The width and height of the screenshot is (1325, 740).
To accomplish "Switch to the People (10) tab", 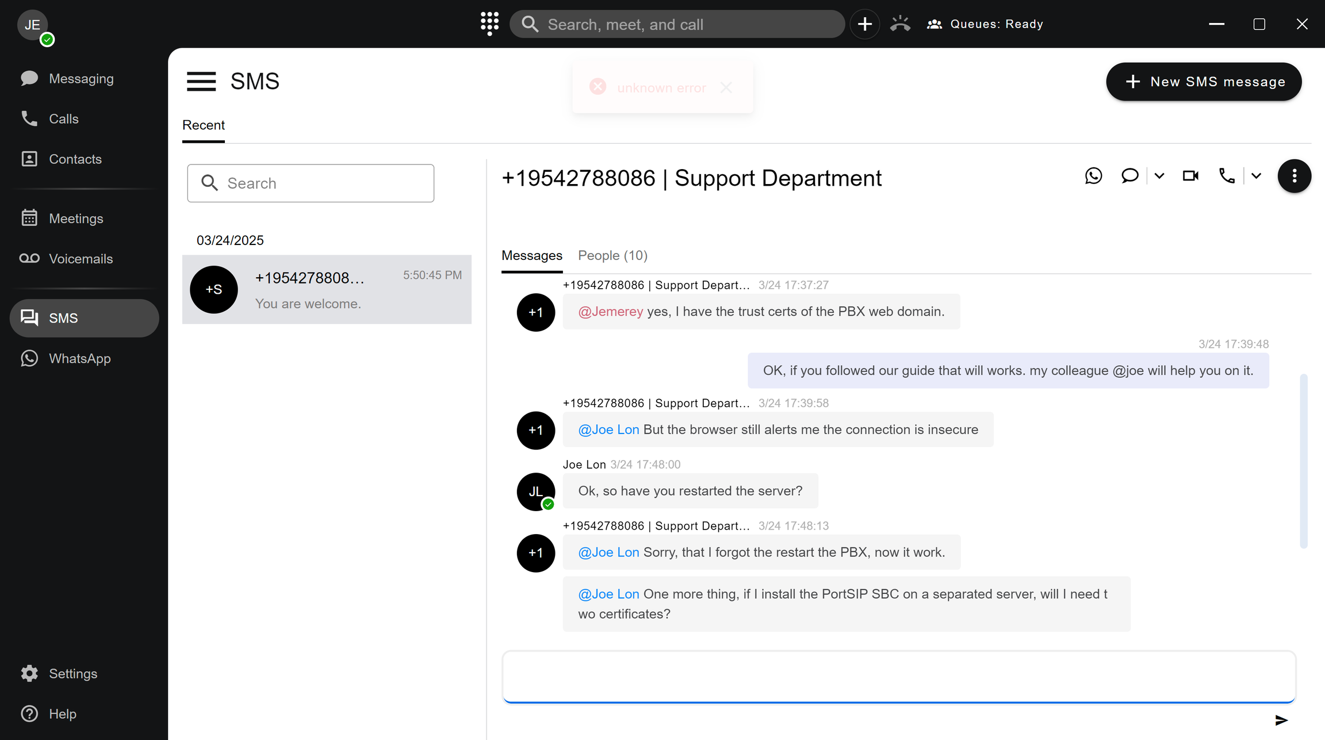I will (612, 255).
